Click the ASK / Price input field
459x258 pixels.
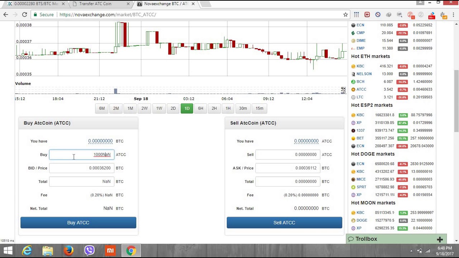pyautogui.click(x=288, y=168)
